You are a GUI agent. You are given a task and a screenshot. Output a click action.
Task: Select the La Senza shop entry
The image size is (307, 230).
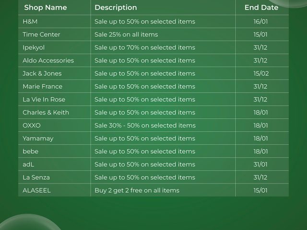click(36, 177)
